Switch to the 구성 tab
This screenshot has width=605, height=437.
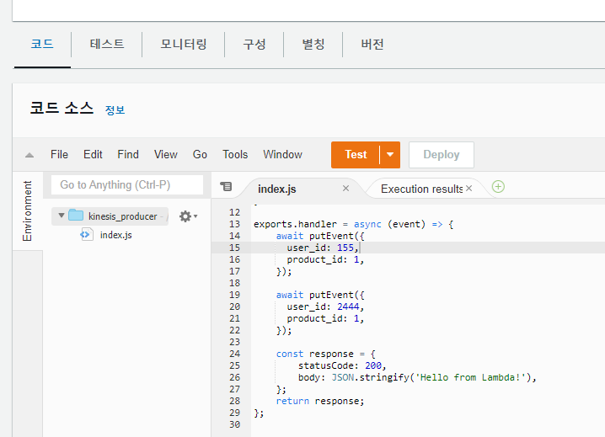coord(254,44)
